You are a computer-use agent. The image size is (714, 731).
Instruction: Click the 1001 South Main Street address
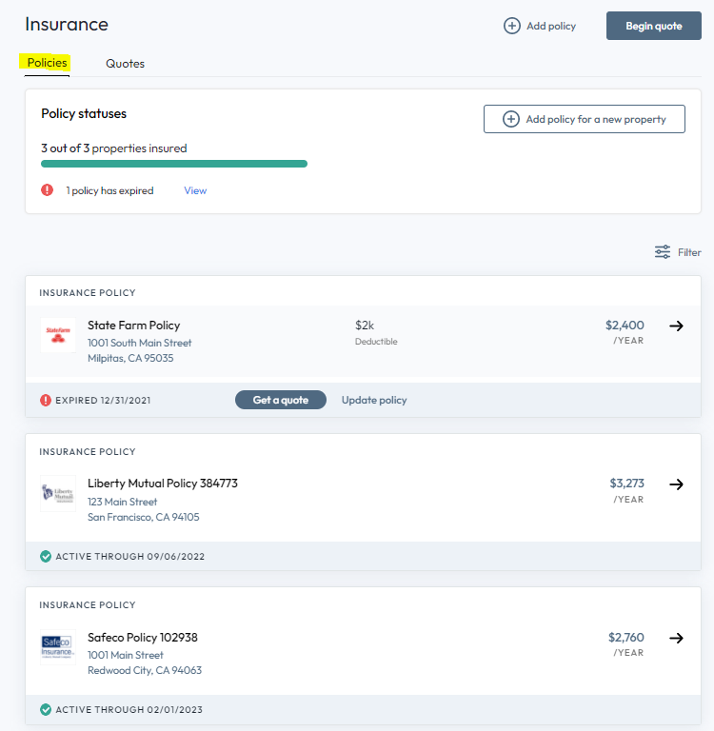(x=139, y=343)
